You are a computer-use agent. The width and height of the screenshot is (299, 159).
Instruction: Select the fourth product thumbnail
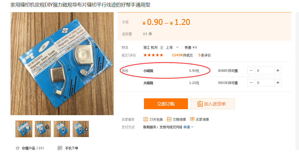pos(81,129)
